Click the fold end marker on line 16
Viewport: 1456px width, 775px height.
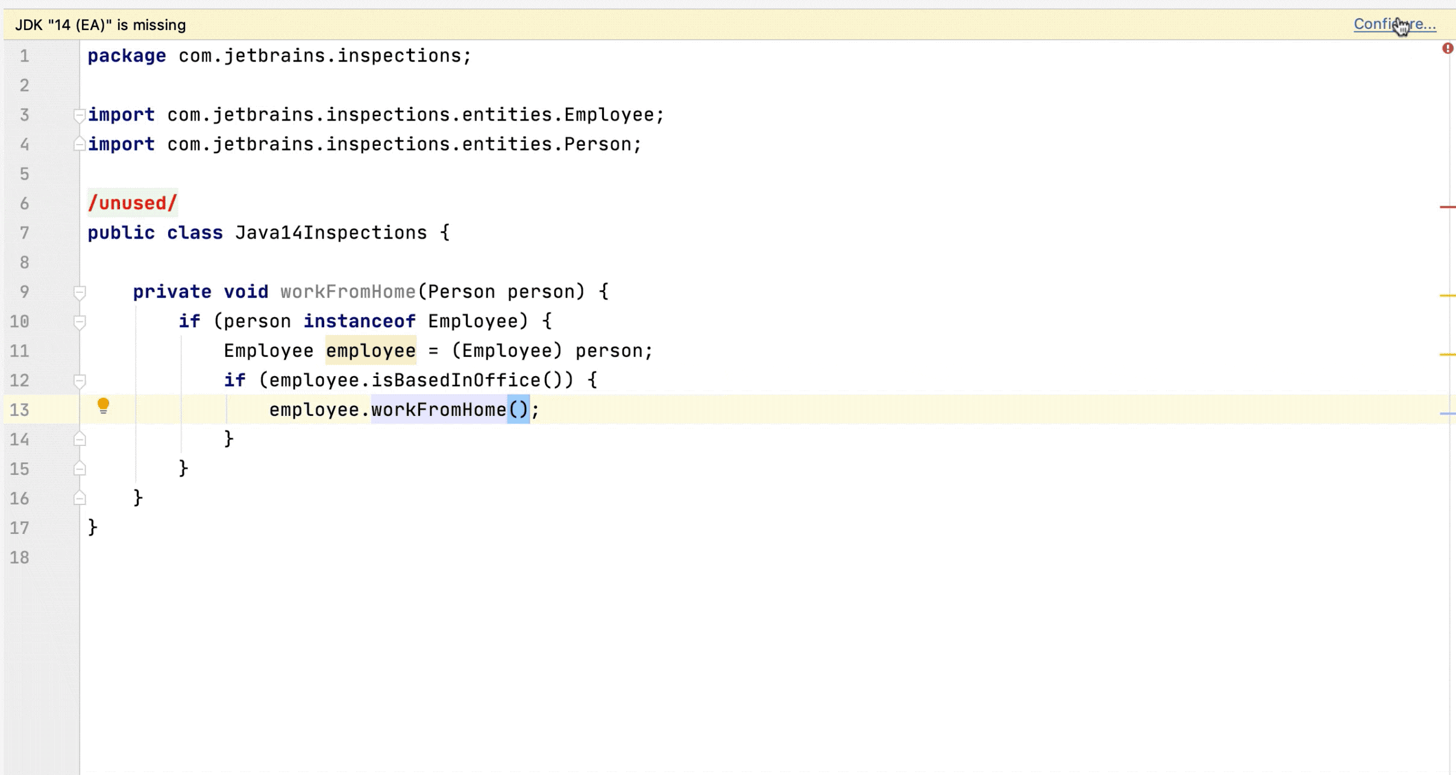point(79,498)
